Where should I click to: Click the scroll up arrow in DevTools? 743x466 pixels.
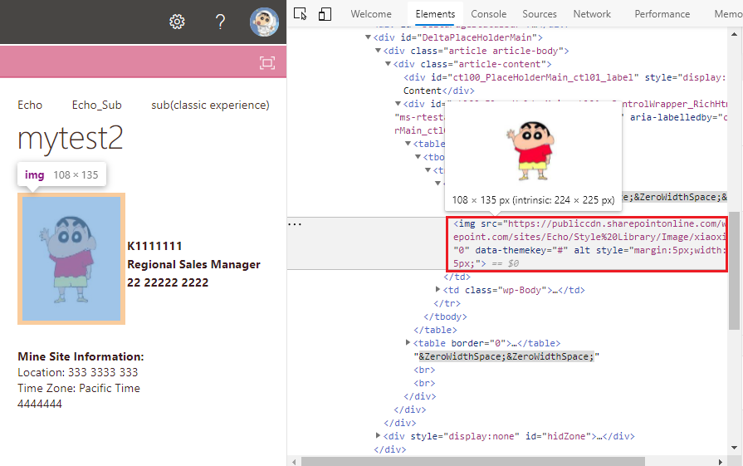pyautogui.click(x=734, y=34)
